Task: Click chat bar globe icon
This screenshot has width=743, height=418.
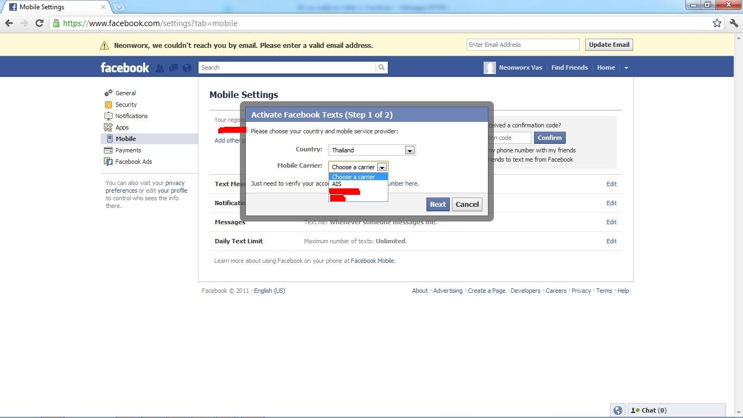Action: pyautogui.click(x=618, y=410)
